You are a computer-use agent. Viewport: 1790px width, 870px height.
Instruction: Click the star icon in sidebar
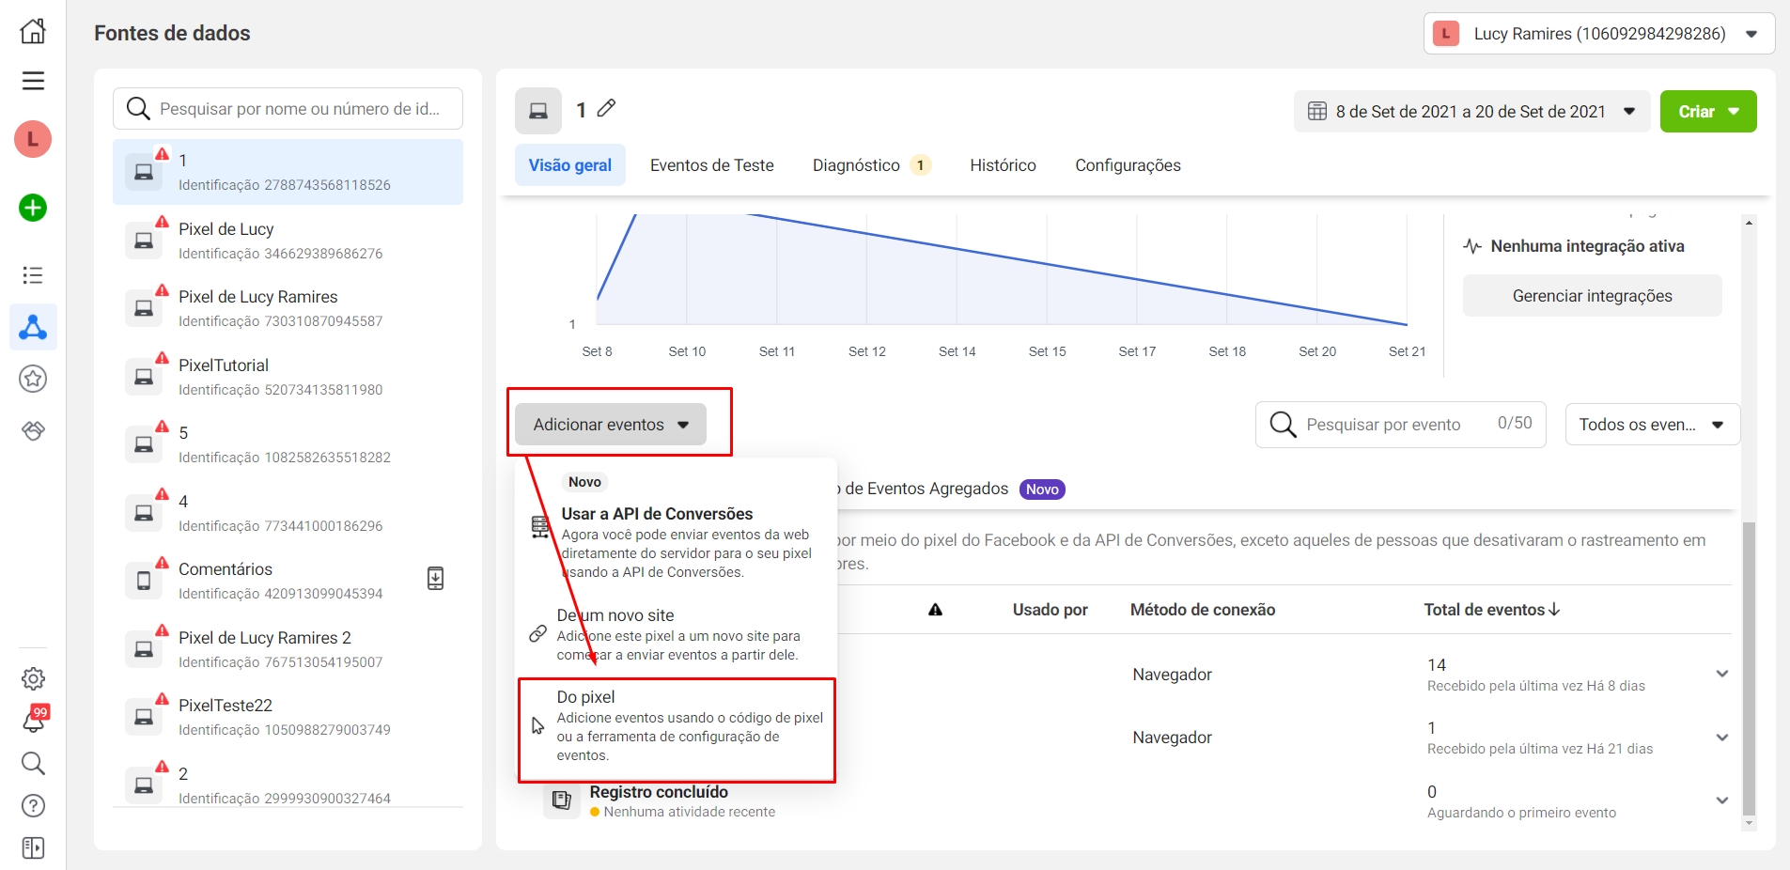33,379
